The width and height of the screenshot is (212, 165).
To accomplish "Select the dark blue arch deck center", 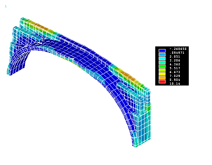I will [x=80, y=55].
